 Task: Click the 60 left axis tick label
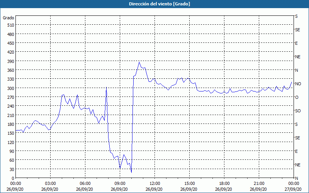pyautogui.click(x=12, y=160)
